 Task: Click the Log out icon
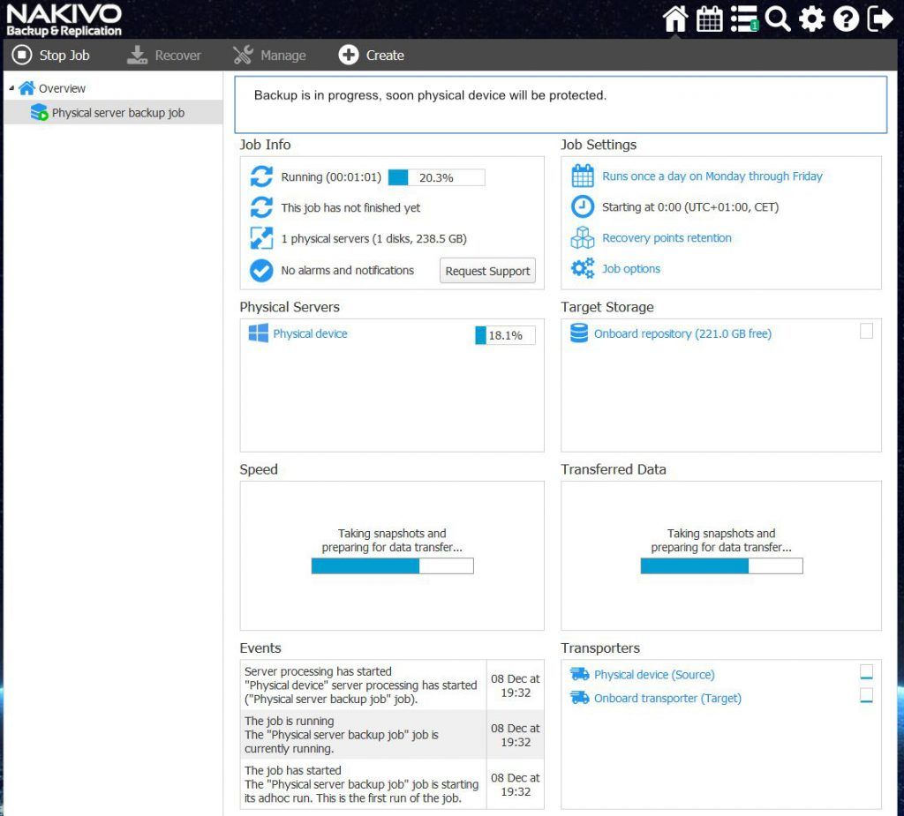pos(880,19)
